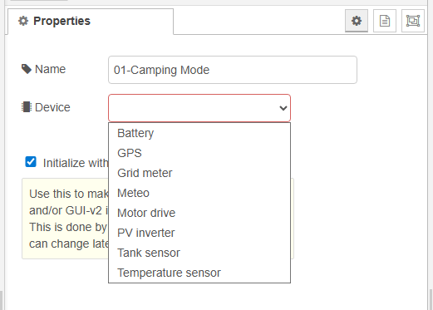Switch to the Properties tab
This screenshot has height=310, width=433.
pos(91,22)
